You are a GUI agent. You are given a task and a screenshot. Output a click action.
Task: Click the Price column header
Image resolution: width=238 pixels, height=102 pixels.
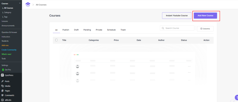(116, 40)
